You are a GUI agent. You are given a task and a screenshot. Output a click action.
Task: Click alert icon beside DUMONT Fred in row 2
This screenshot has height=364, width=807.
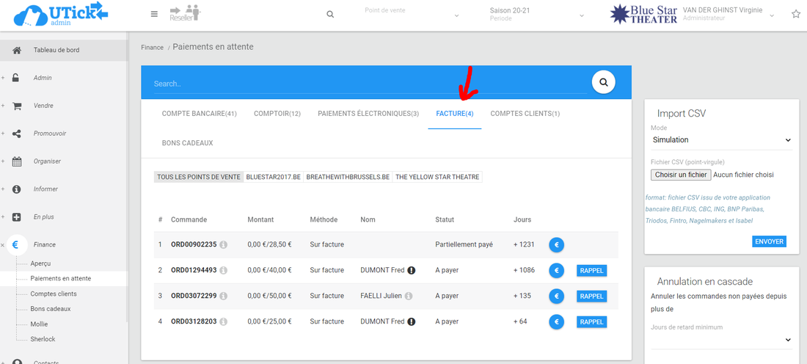[x=411, y=270]
